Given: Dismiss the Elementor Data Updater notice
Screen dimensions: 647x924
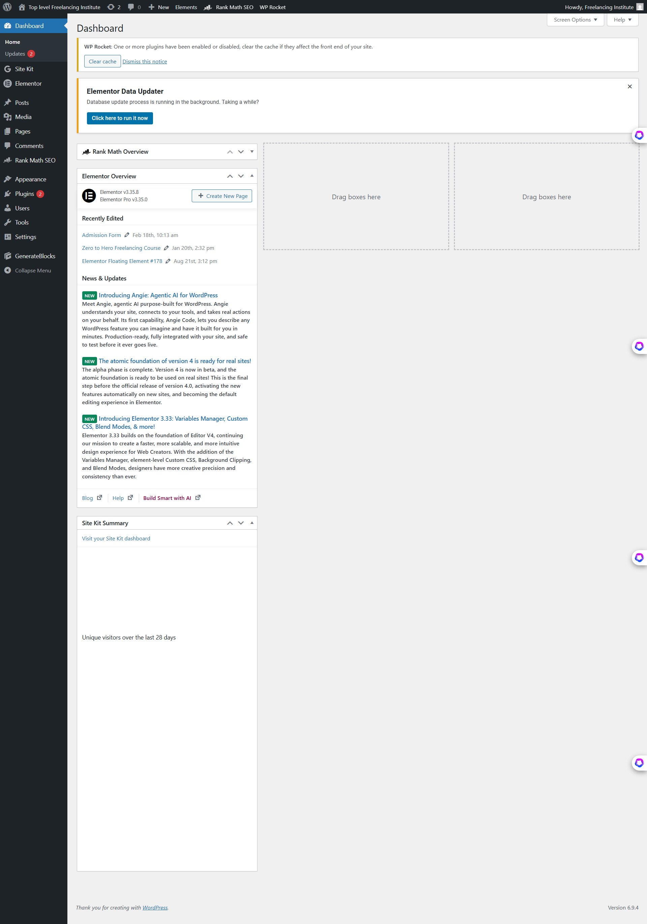Looking at the screenshot, I should click(630, 86).
